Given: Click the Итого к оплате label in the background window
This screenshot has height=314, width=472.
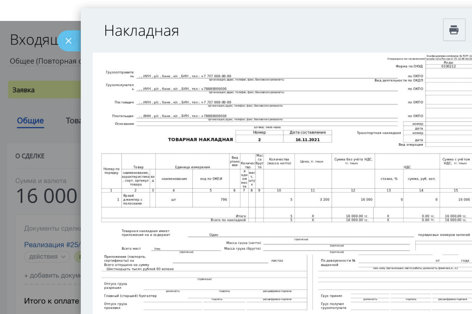Looking at the screenshot, I should coord(52,301).
